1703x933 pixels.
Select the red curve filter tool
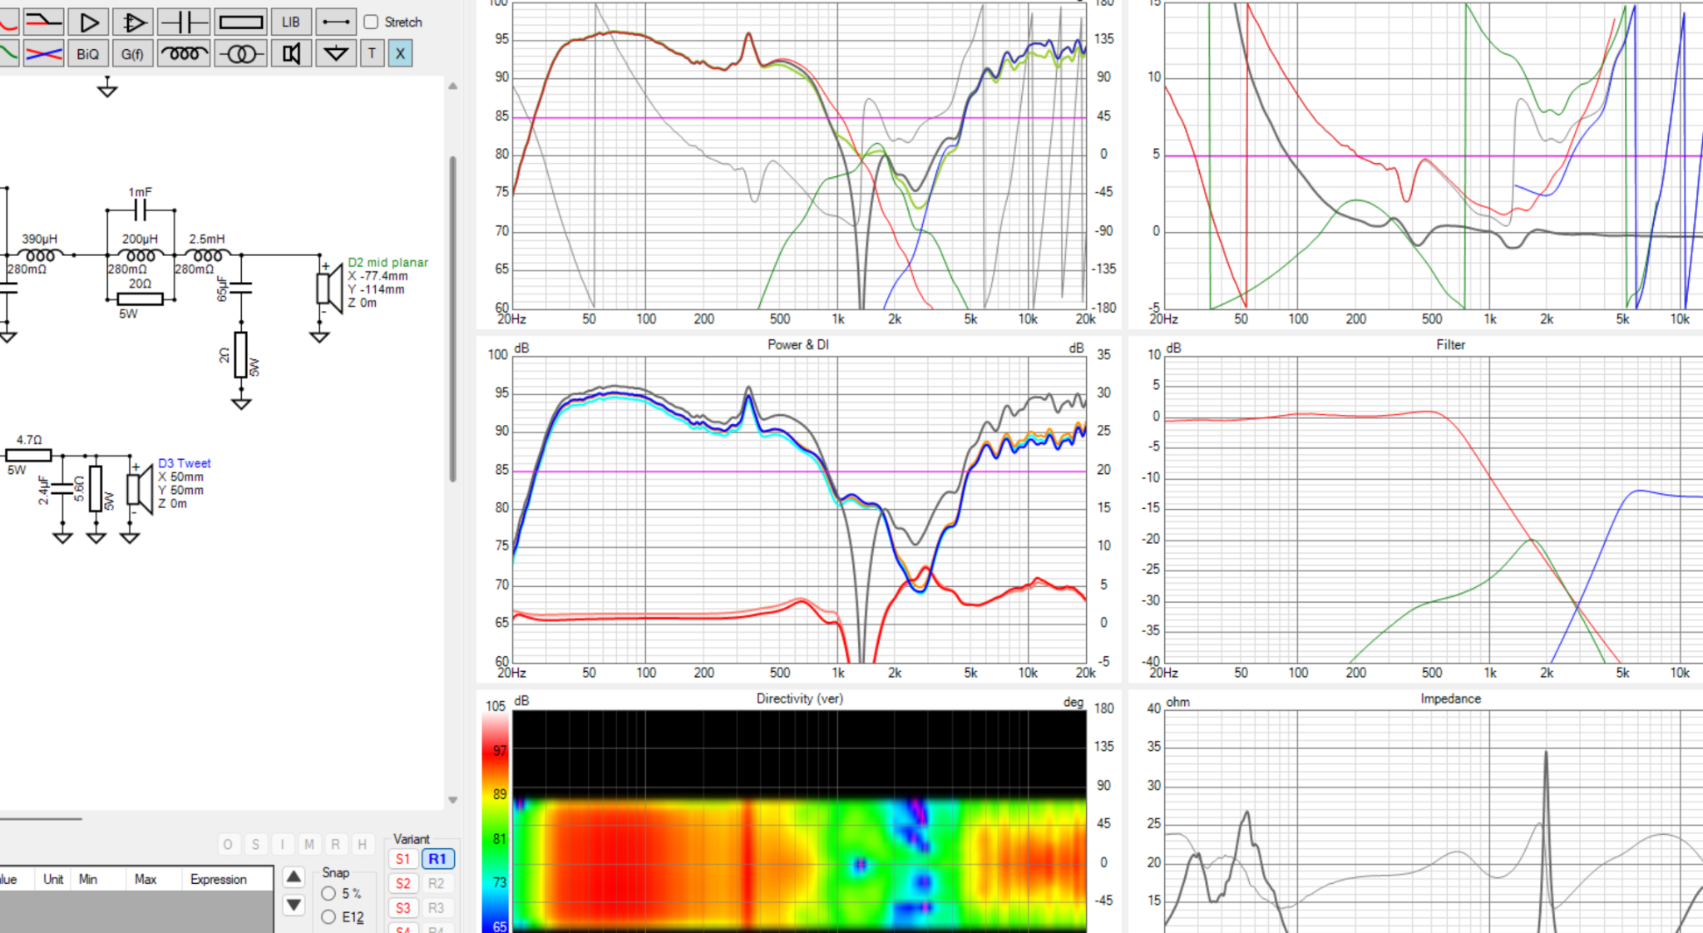(x=8, y=22)
